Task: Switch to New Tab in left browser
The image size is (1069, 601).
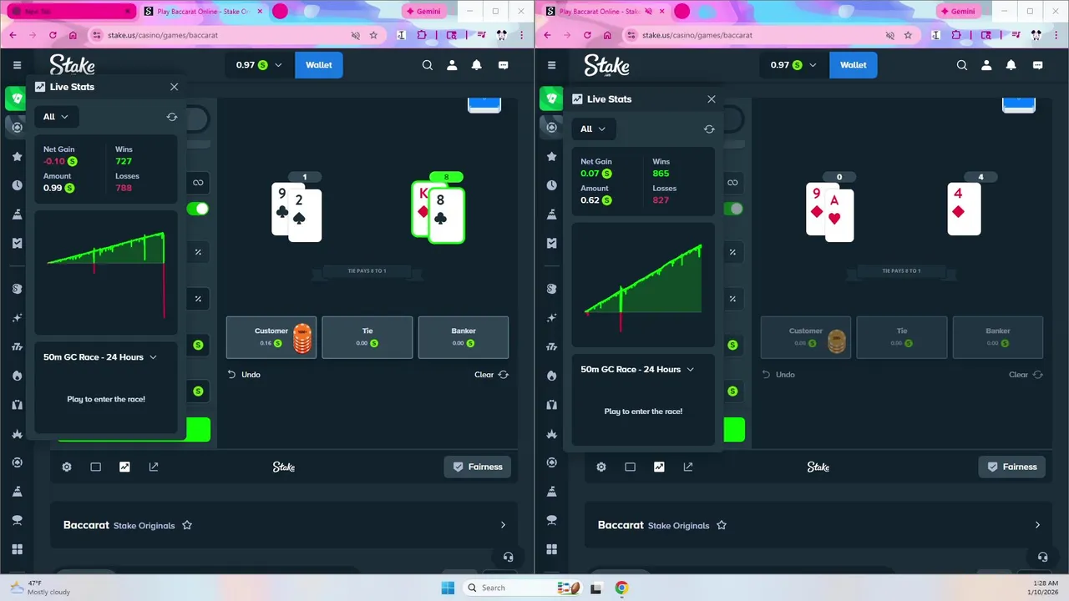Action: coord(69,12)
